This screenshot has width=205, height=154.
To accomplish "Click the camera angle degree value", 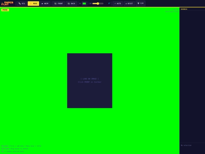I will coord(109,3).
